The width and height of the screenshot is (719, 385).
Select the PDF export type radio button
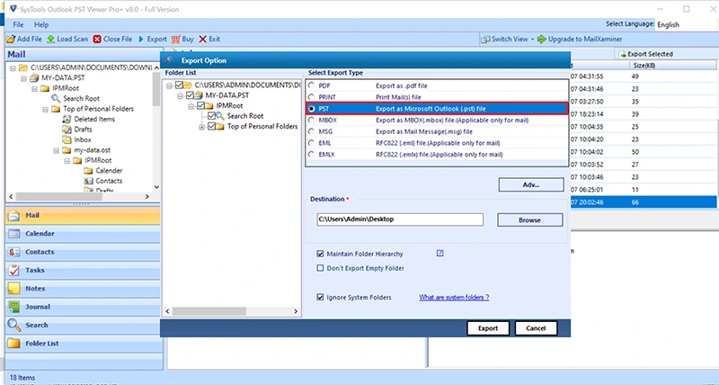(311, 85)
